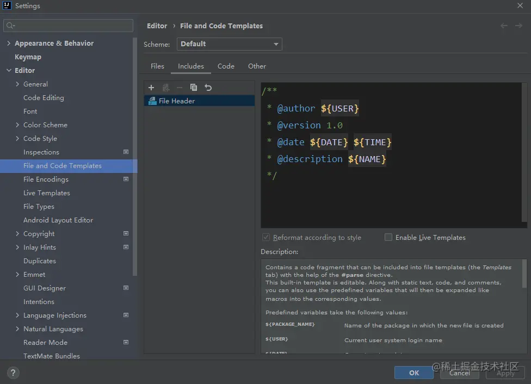Navigate back with left arrow
Viewport: 531px width, 384px height.
coord(504,26)
